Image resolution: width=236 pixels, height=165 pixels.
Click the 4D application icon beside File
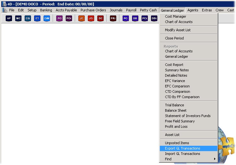5,10
